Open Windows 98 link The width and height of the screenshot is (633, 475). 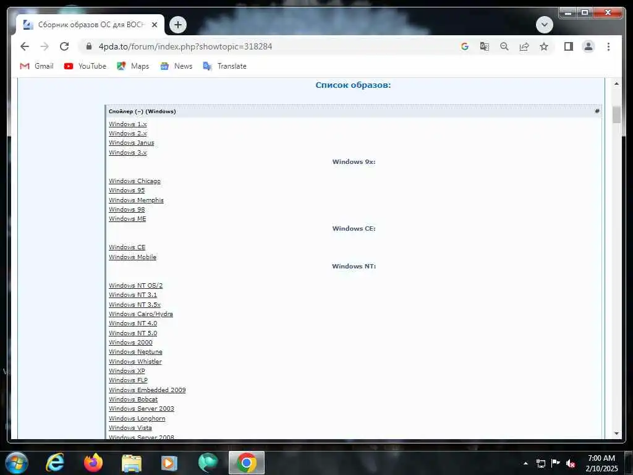pos(126,209)
